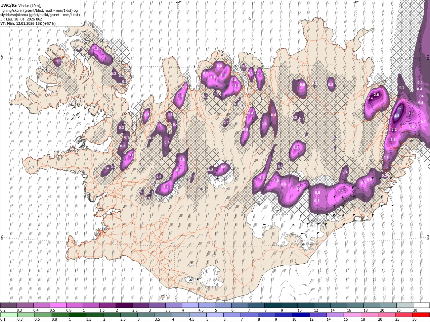Click the 'UWC/IG: Vindur (10m)' title line
The width and height of the screenshot is (430, 322).
20,6
